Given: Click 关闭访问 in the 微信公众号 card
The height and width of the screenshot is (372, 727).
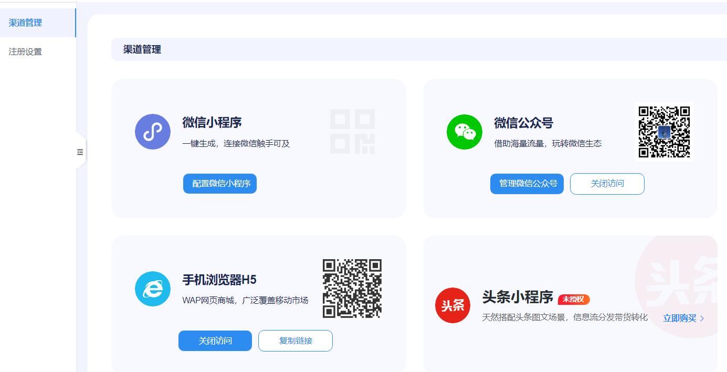Looking at the screenshot, I should [x=607, y=184].
